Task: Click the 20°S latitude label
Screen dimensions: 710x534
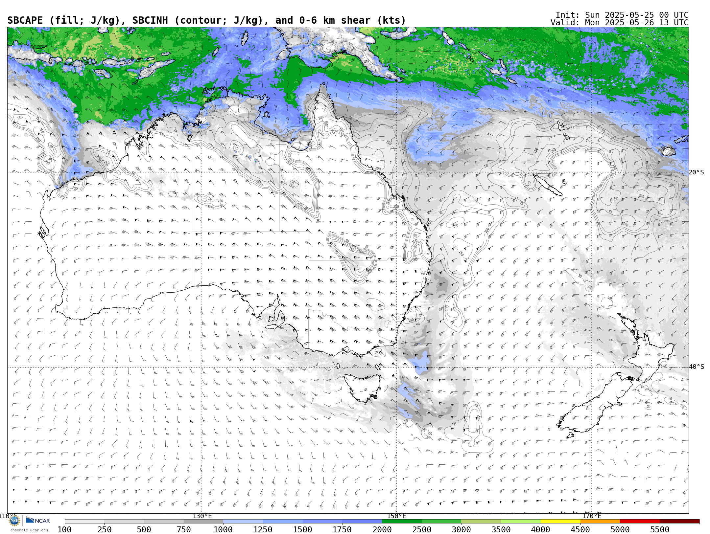Action: pyautogui.click(x=697, y=172)
